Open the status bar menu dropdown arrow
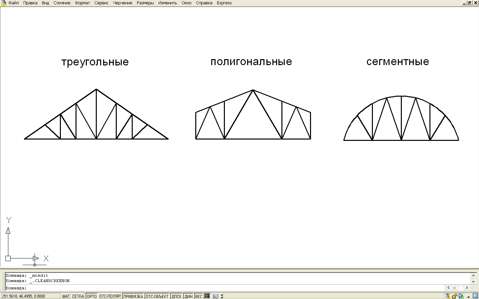 tap(468, 297)
